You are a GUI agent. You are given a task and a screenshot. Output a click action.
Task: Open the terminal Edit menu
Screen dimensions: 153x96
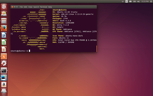pyautogui.click(x=25, y=7)
